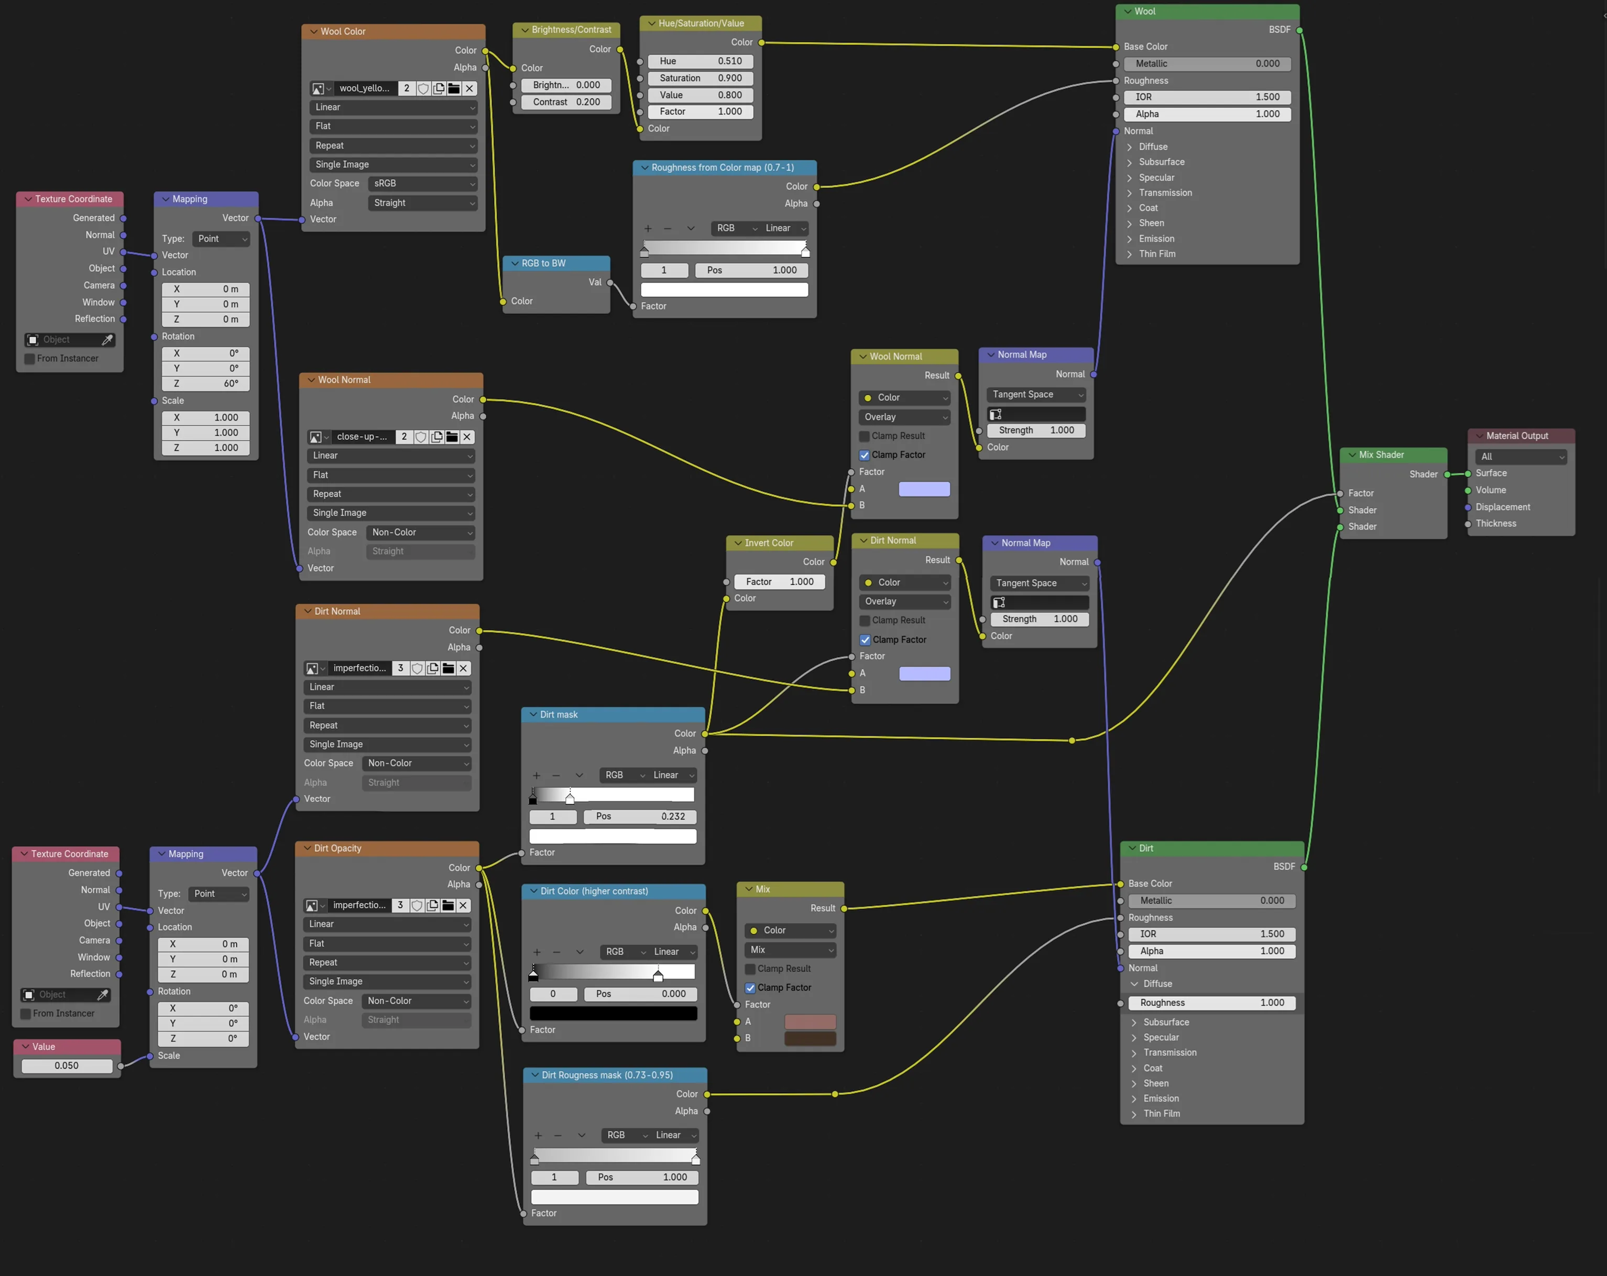
Task: Remove color stop in Roughness from Color ramp
Action: (x=668, y=229)
